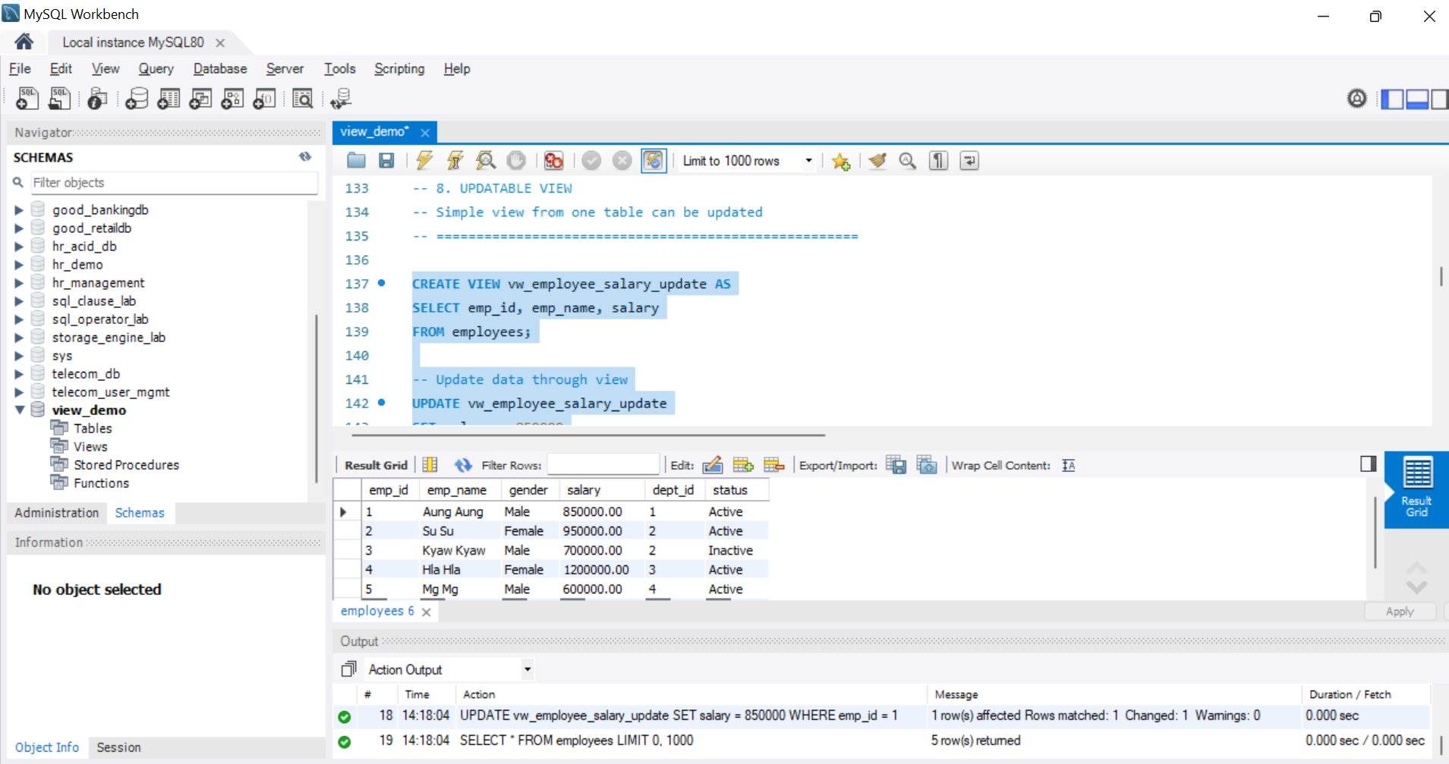
Task: Create a new stored procedure icon
Action: [x=232, y=99]
